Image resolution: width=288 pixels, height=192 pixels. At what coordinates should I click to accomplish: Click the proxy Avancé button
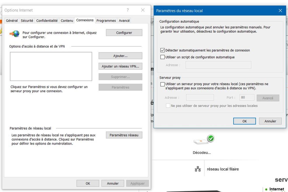point(268,98)
